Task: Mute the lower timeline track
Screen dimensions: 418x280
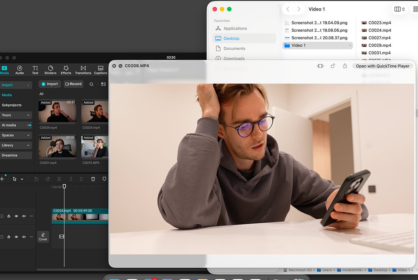Action: (24, 237)
